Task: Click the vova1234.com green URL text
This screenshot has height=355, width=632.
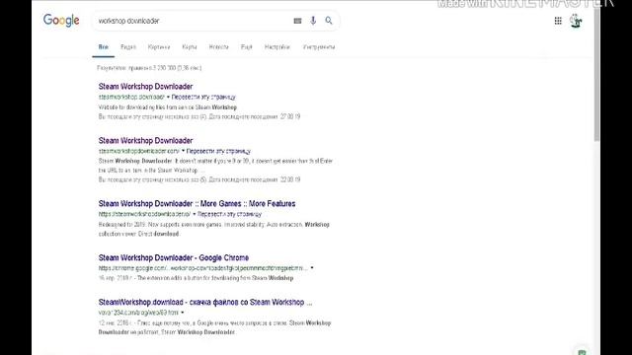Action: pos(138,313)
